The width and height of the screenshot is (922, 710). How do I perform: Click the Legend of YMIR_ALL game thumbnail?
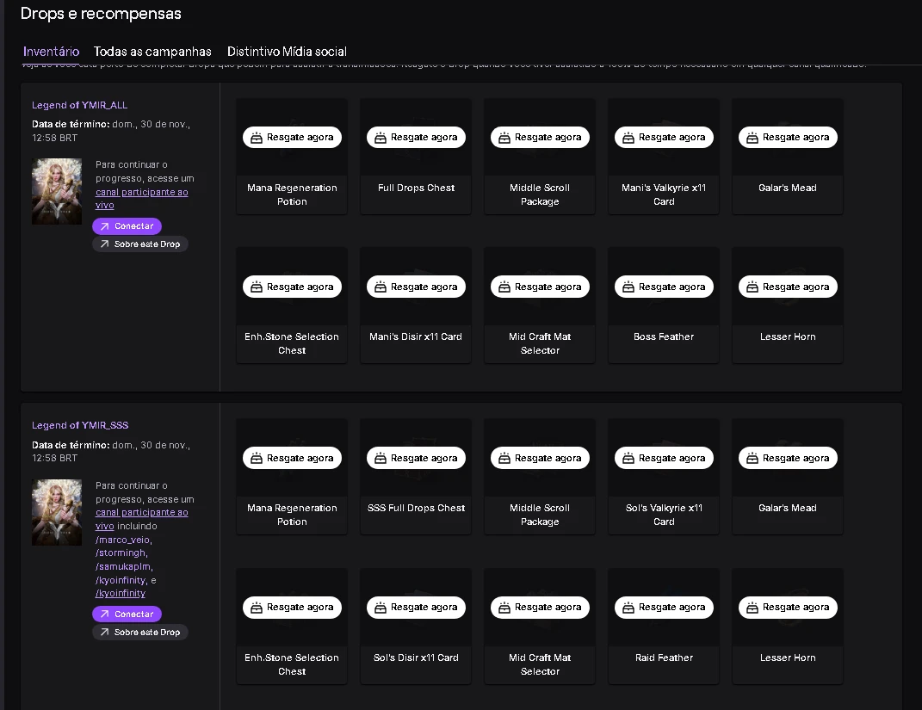(x=57, y=191)
